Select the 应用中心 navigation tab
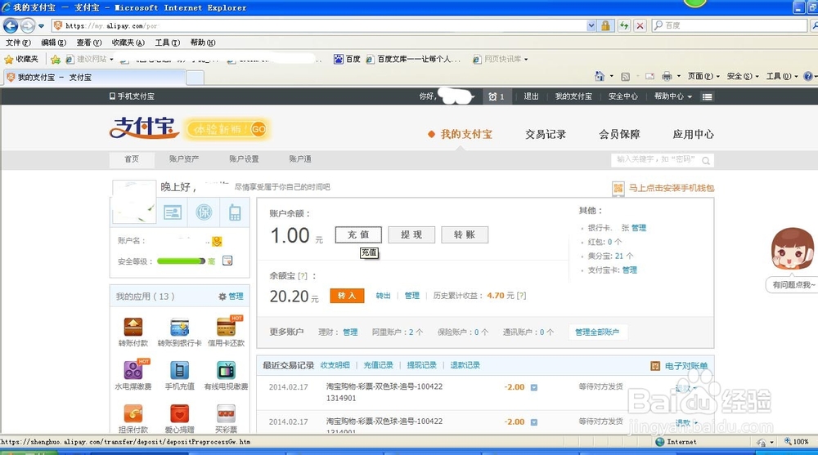818x455 pixels. (x=693, y=135)
